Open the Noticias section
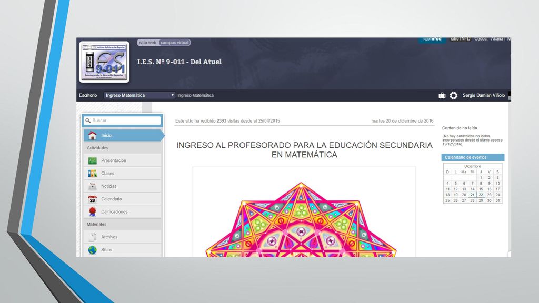The width and height of the screenshot is (539, 303). [122, 186]
